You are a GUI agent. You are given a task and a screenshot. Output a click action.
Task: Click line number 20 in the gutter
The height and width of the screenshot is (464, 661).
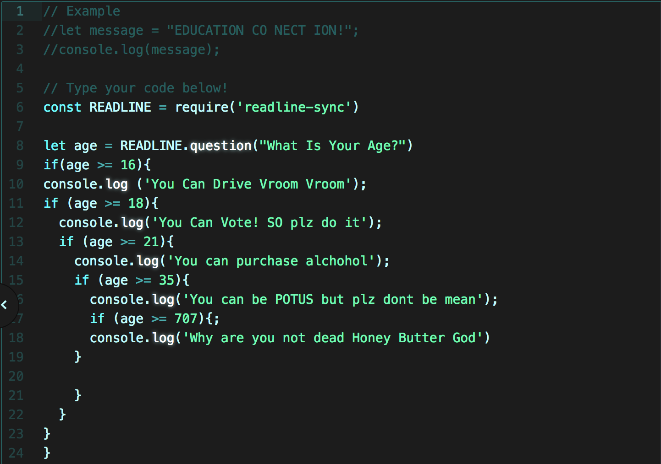pos(16,376)
